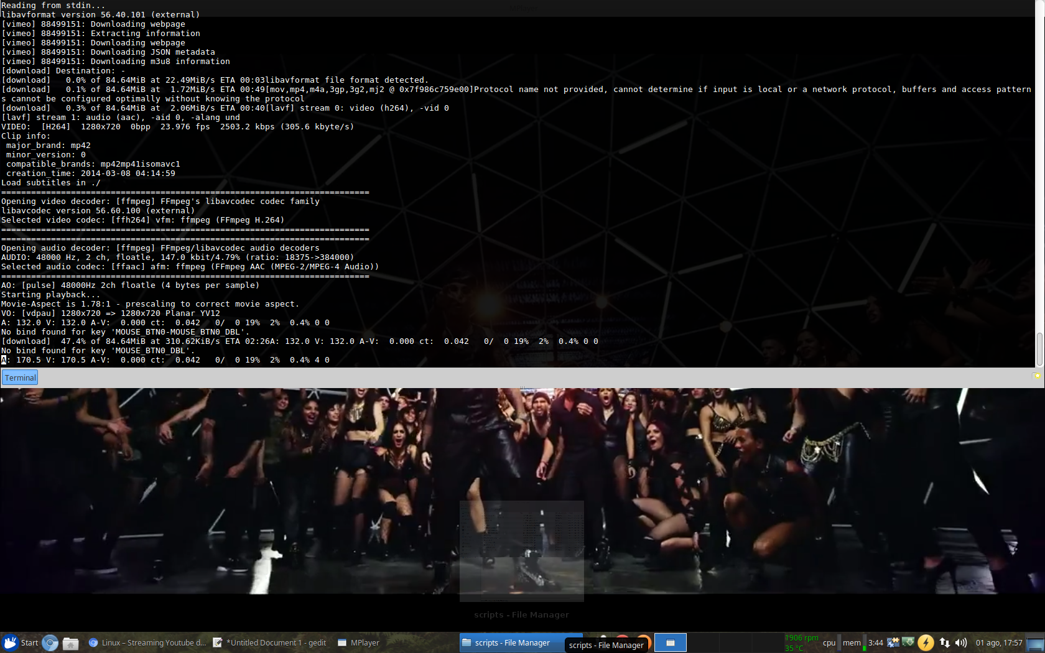Open the power manager lightning icon
The image size is (1045, 653).
click(926, 642)
